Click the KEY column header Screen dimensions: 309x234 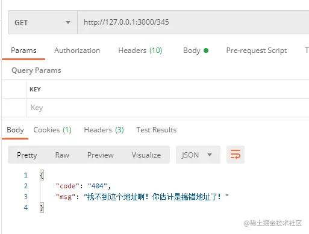tap(35, 90)
